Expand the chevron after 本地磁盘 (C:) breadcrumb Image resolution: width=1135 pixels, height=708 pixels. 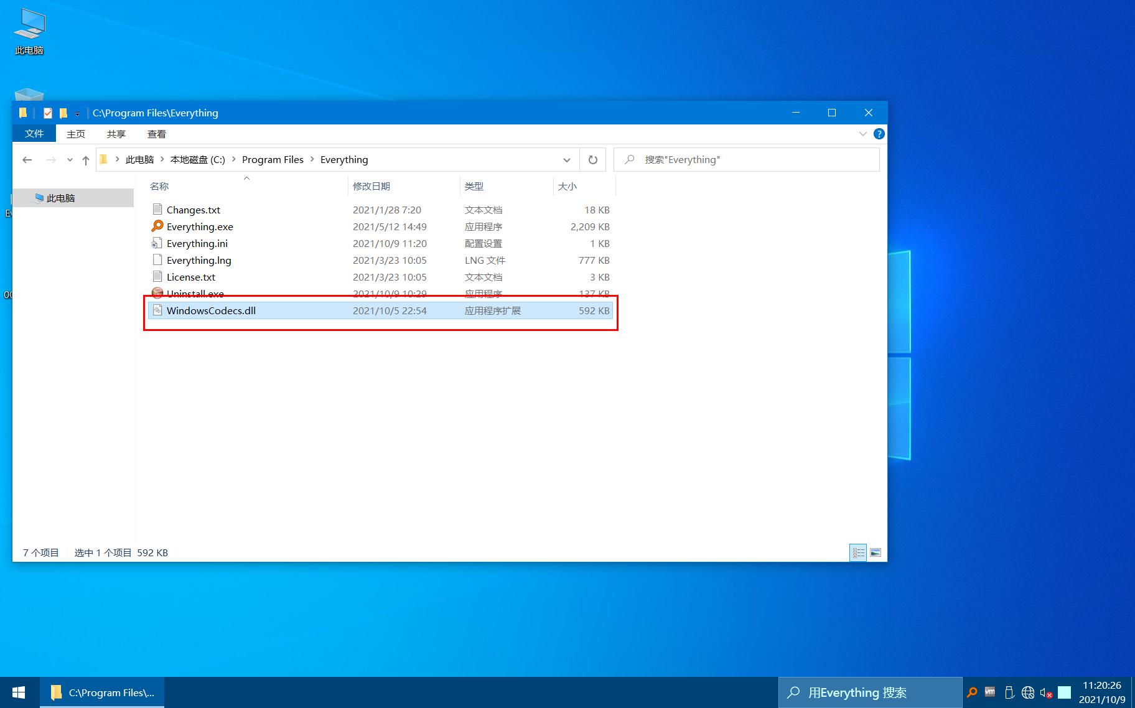(x=234, y=159)
